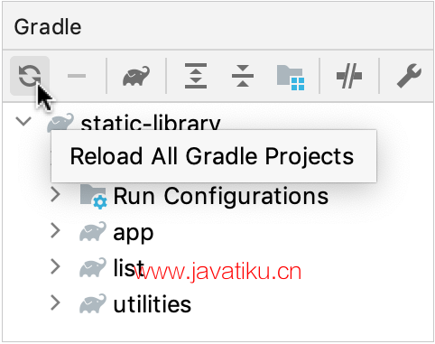The width and height of the screenshot is (435, 344).
Task: Click Execute Gradle Task elephant icon
Action: tap(136, 76)
